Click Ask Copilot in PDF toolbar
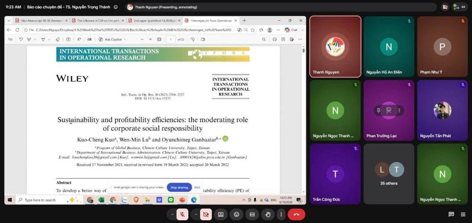The width and height of the screenshot is (472, 223). (x=110, y=40)
